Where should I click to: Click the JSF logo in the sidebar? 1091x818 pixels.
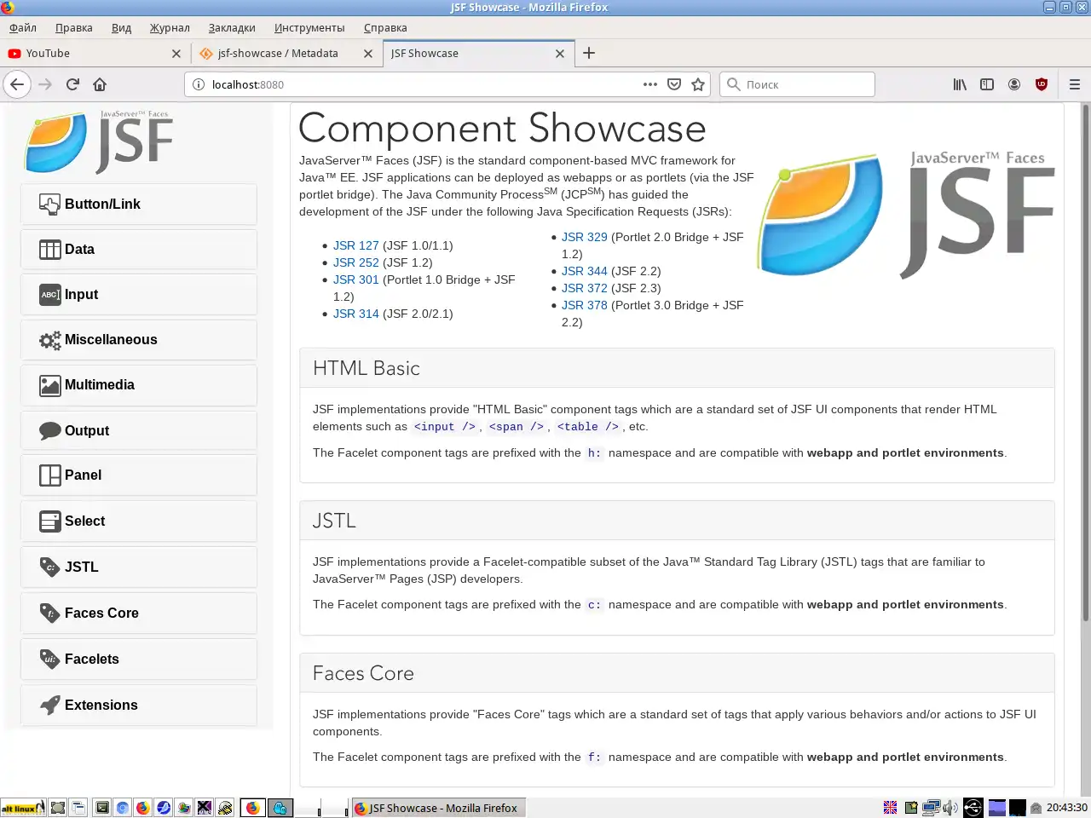(99, 141)
